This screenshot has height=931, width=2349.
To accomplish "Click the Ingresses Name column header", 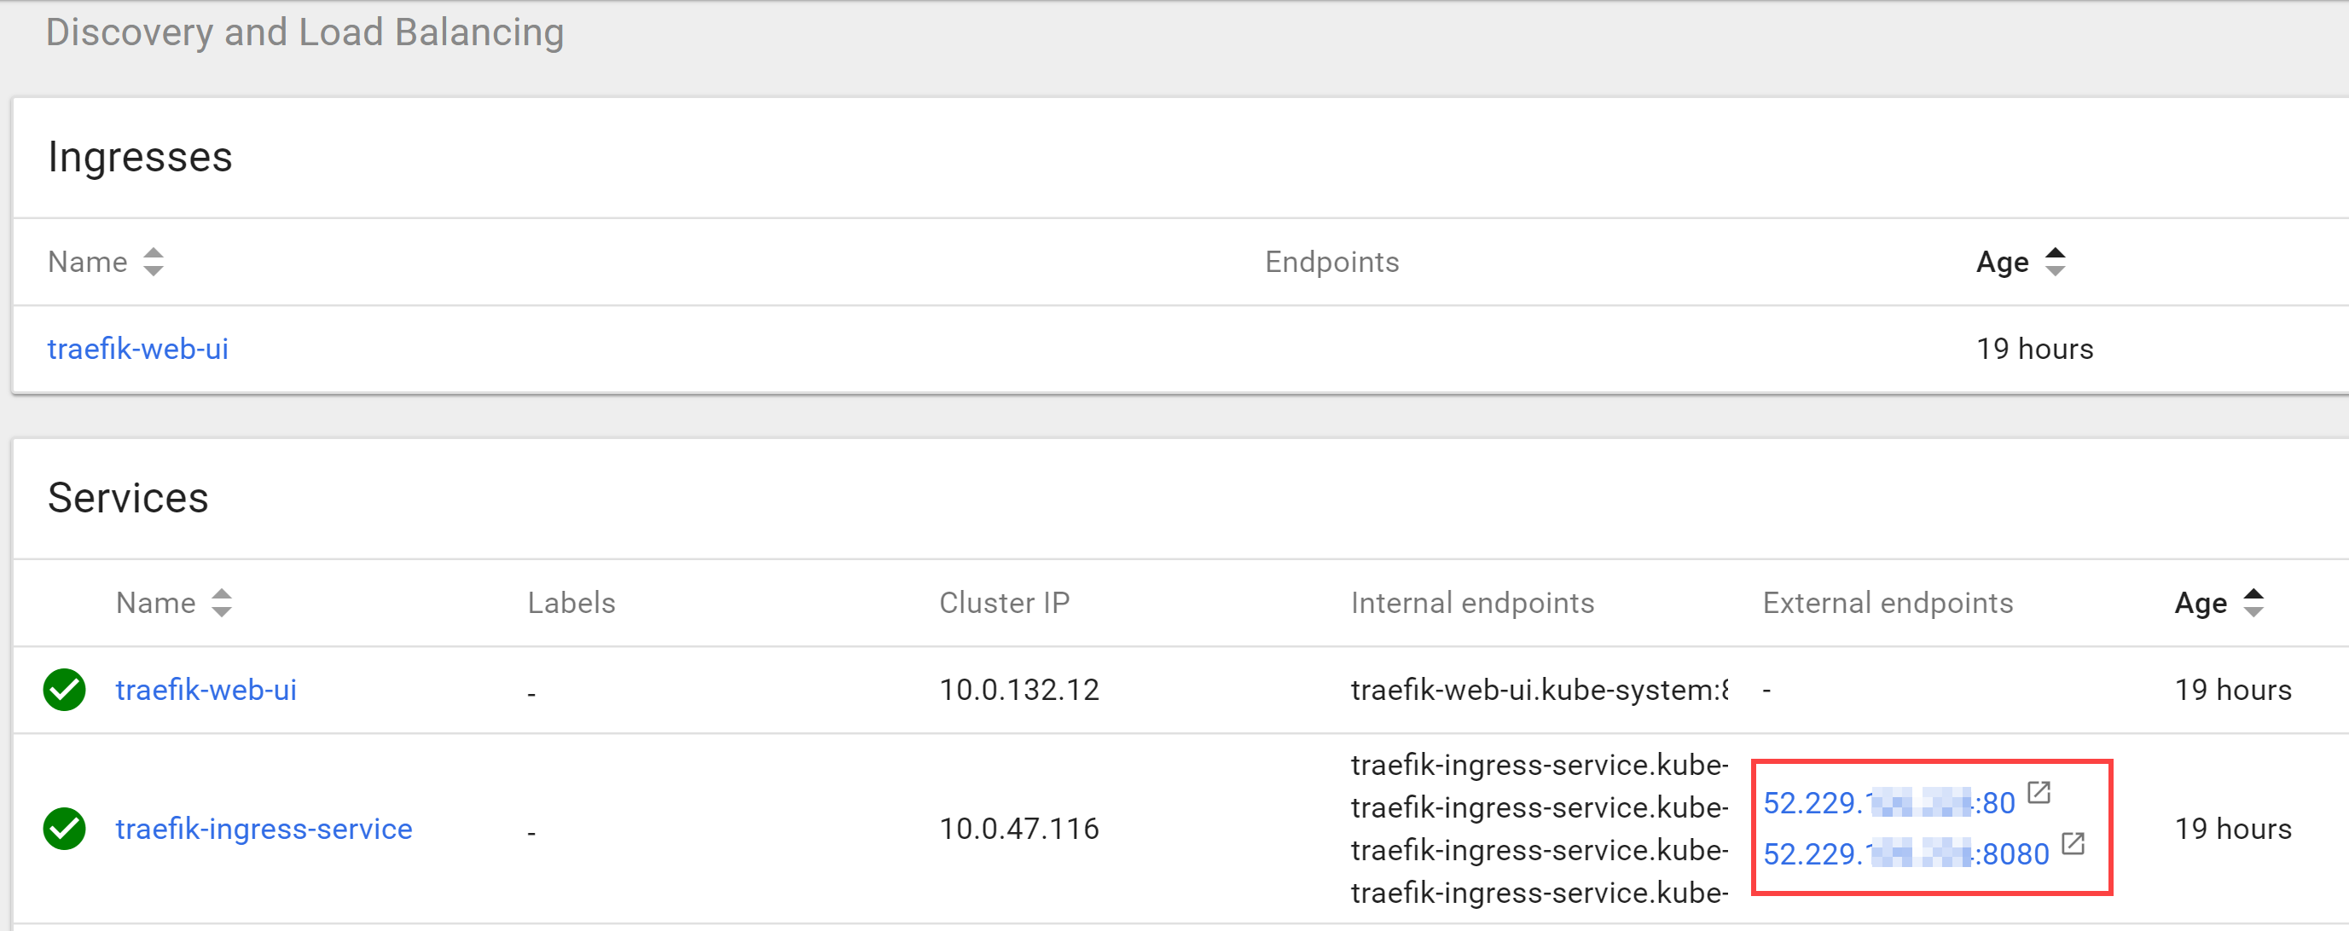I will pyautogui.click(x=88, y=263).
